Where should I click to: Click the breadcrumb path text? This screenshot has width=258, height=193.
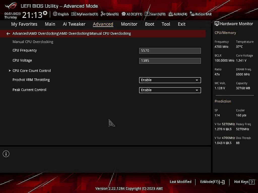[x=72, y=33]
